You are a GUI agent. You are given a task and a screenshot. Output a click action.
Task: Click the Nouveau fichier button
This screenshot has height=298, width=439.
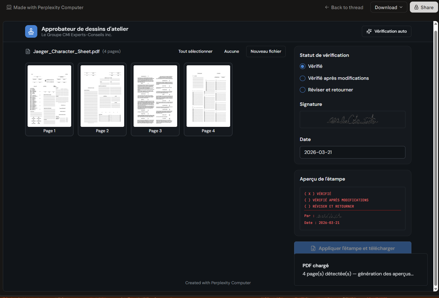266,51
